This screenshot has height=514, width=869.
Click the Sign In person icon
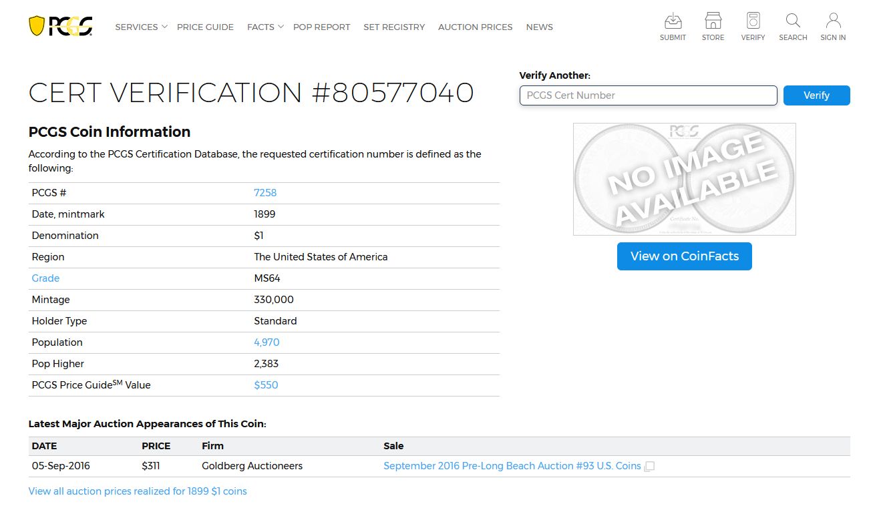tap(833, 21)
